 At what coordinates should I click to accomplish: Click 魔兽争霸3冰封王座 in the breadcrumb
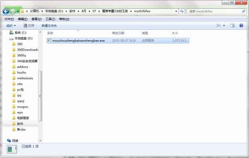(115, 11)
